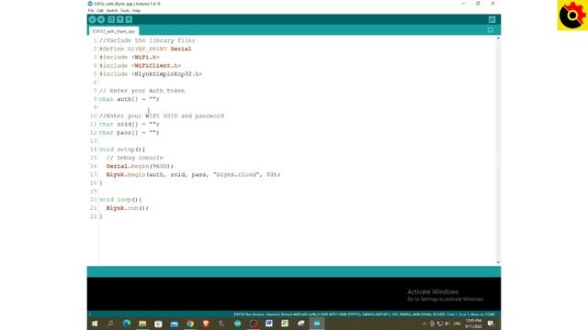Click the board info text in status bar
Viewport: 588px width, 330px height.
(x=364, y=314)
